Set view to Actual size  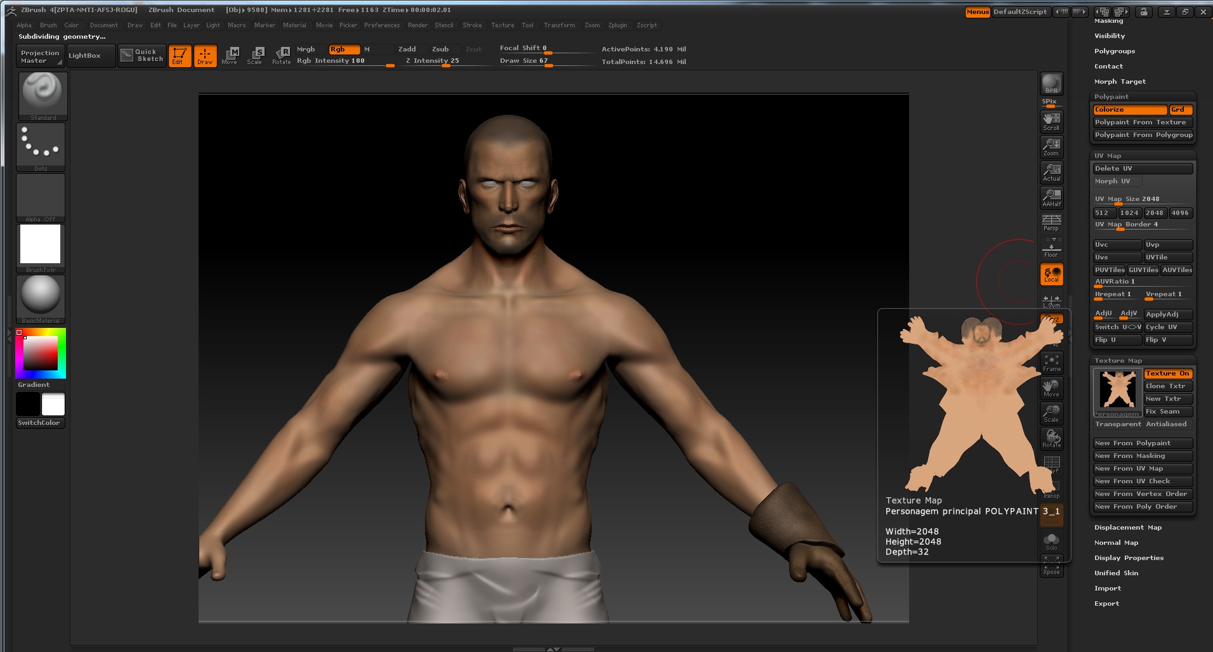(1051, 173)
